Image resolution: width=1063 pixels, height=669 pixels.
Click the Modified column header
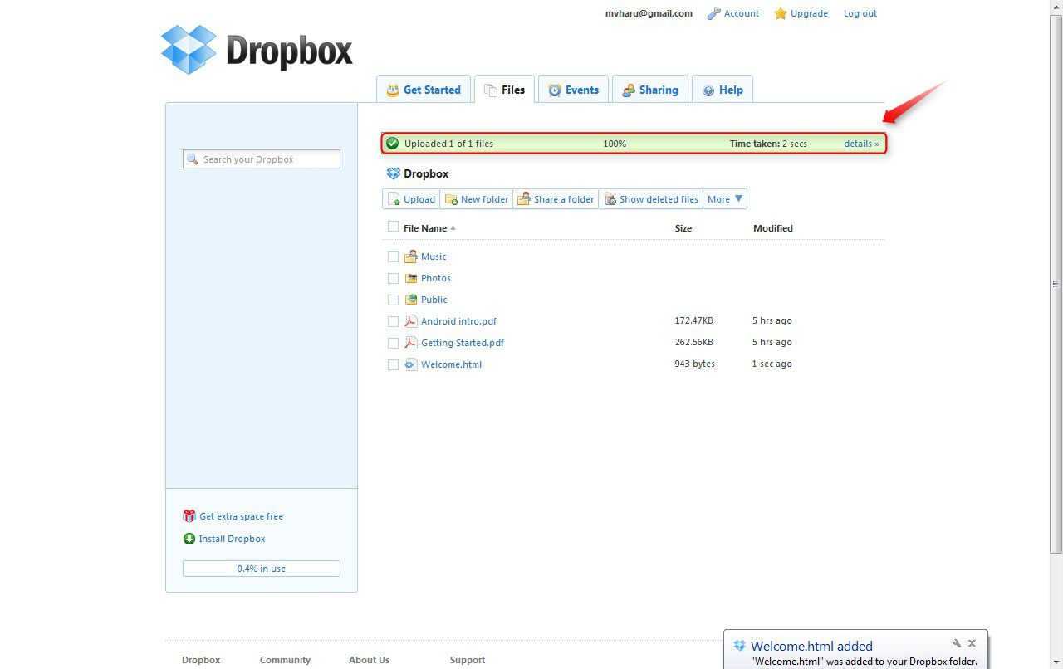click(773, 228)
